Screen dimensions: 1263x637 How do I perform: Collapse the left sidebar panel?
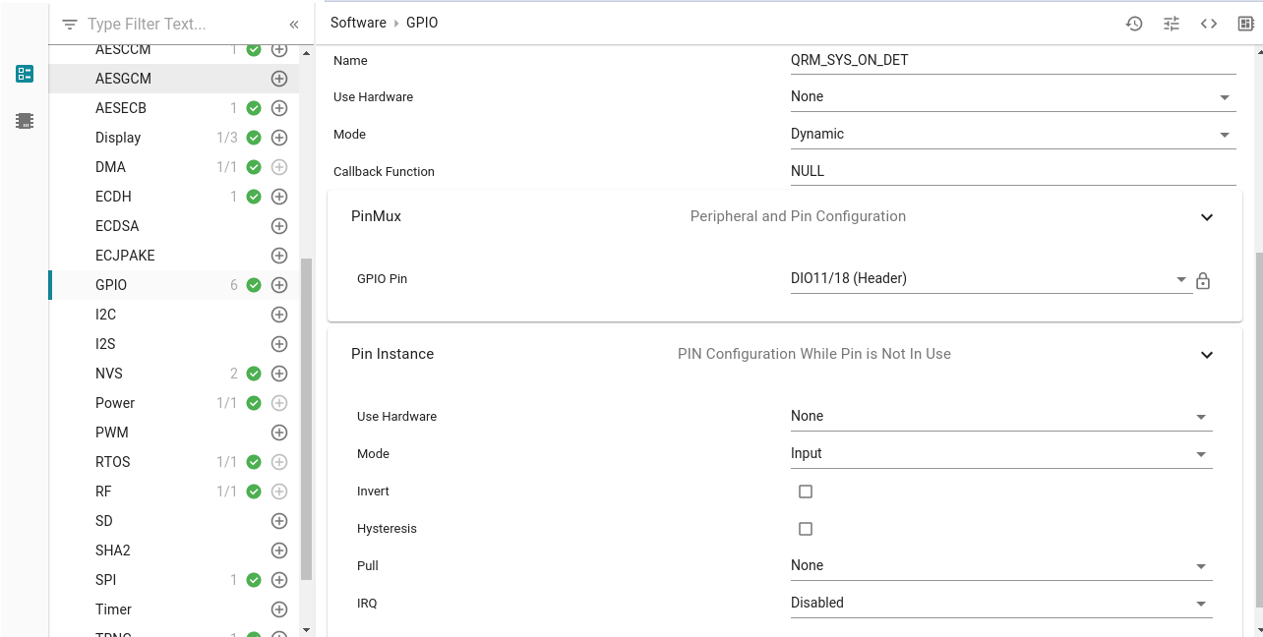click(x=294, y=25)
